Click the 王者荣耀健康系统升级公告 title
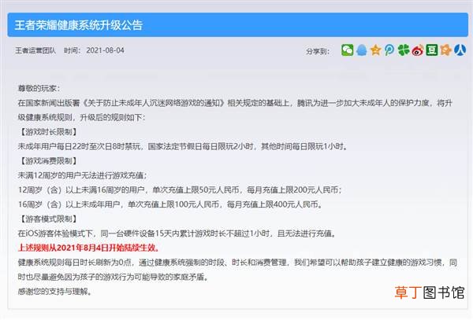This screenshot has height=320, width=473. coord(78,25)
